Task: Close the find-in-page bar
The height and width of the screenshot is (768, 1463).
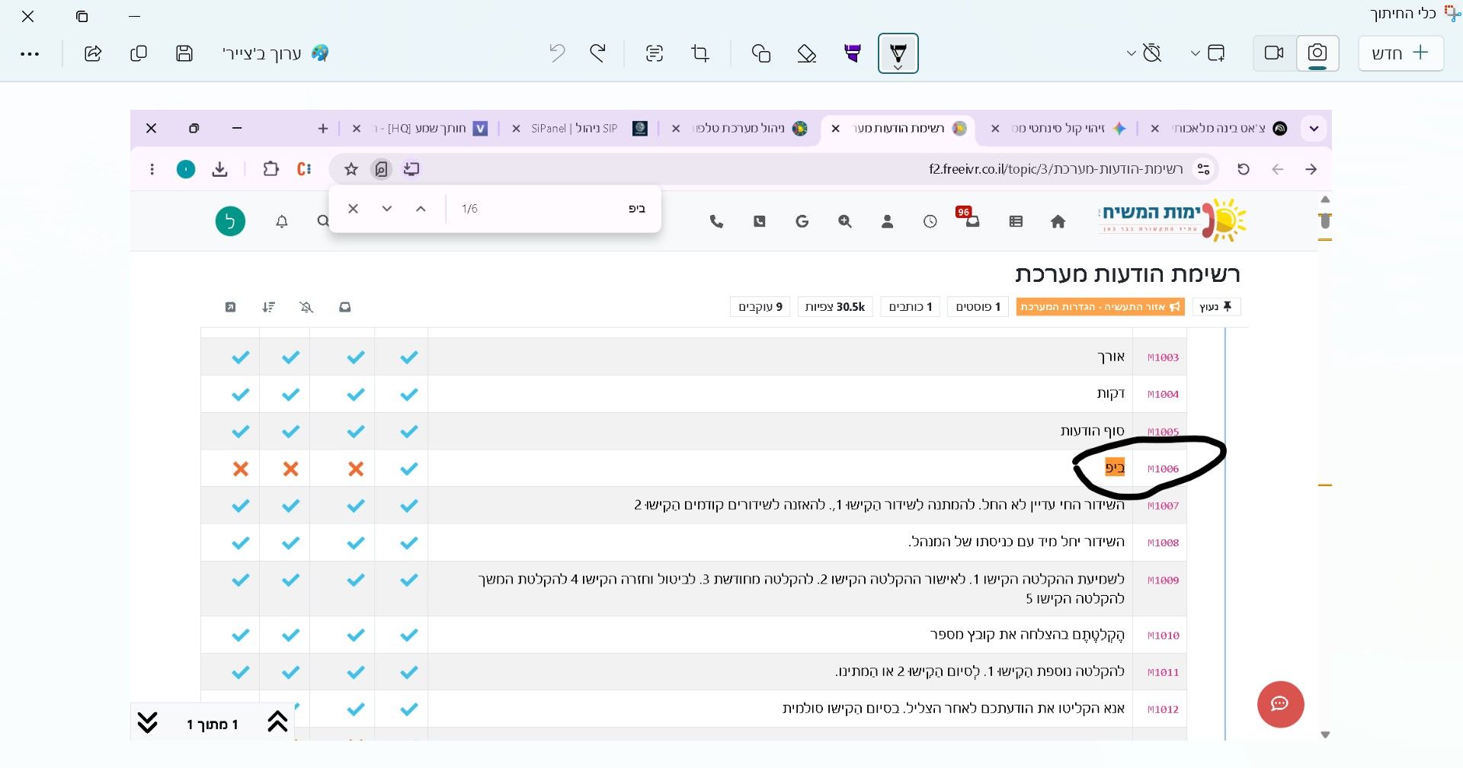Action: [x=353, y=209]
